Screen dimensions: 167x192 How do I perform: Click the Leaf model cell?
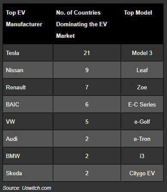click(x=142, y=70)
